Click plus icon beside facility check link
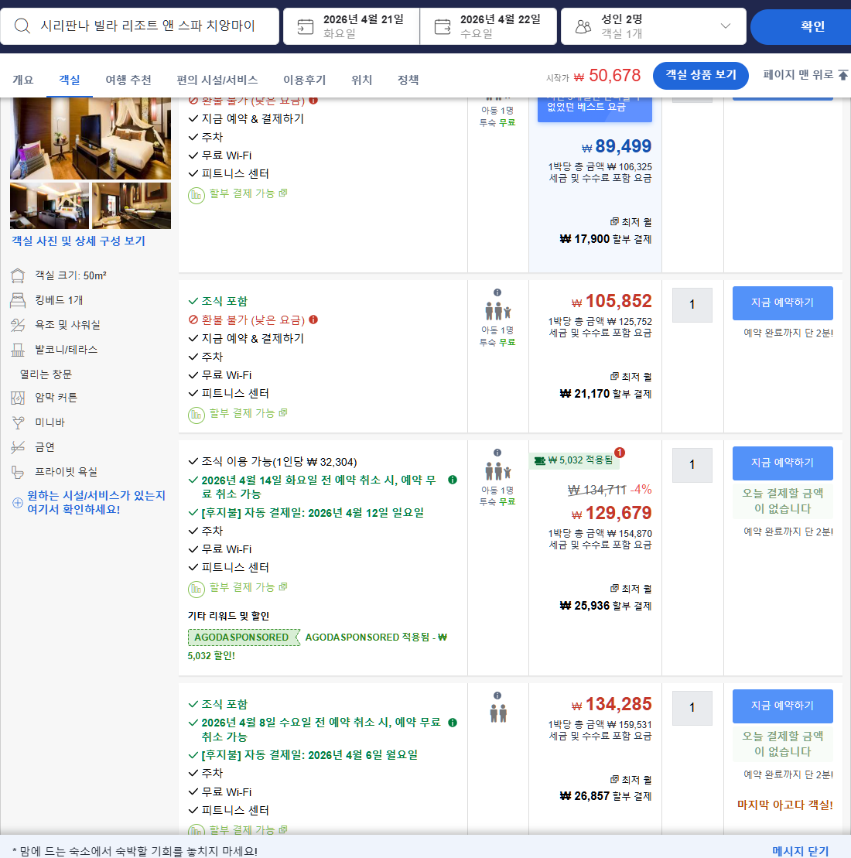This screenshot has height=858, width=851. [18, 502]
